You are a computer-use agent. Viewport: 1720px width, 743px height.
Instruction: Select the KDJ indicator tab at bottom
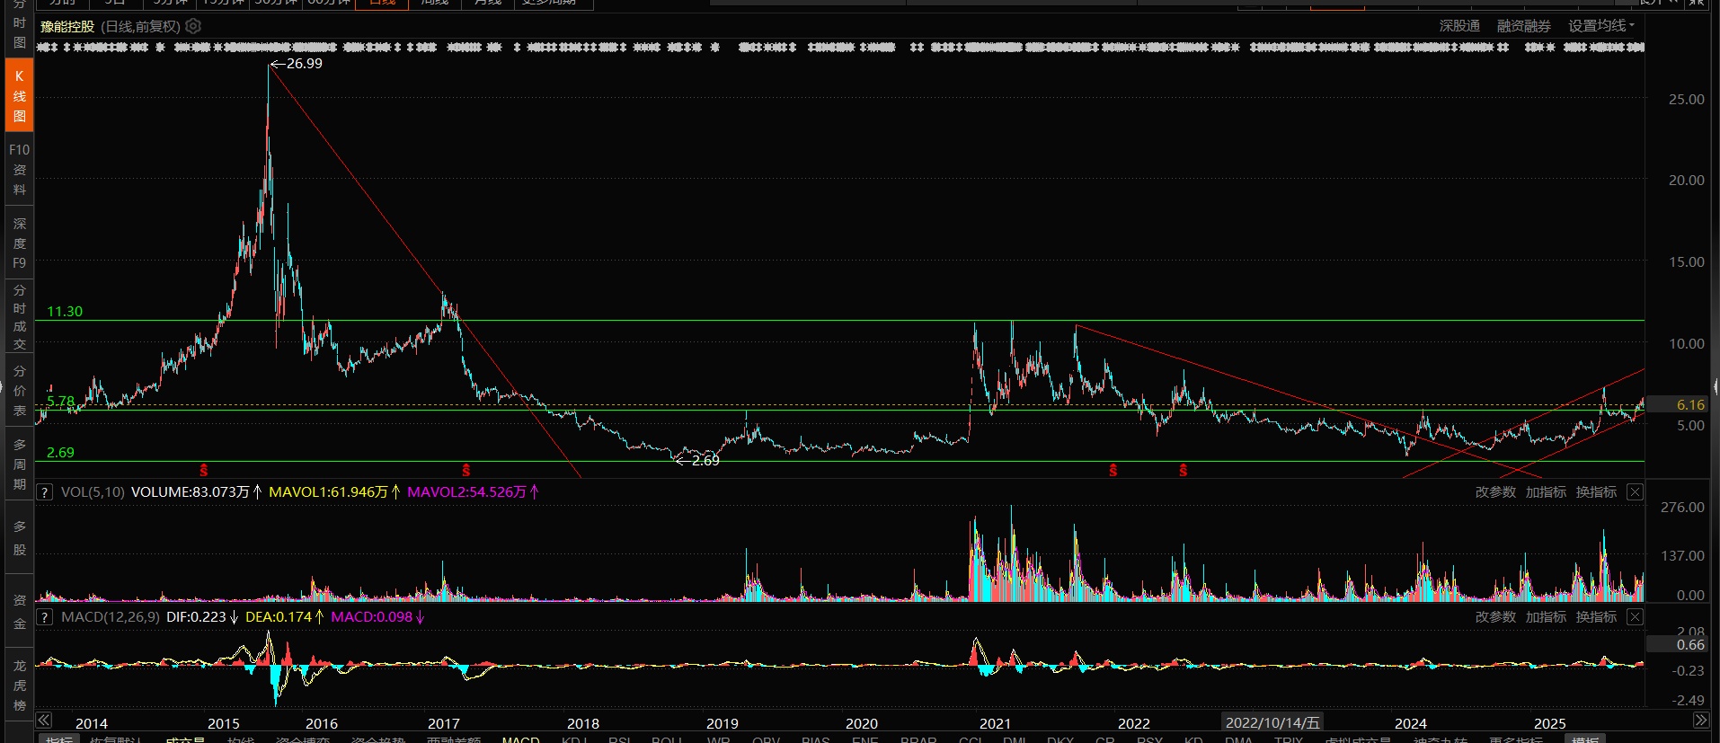coord(574,739)
